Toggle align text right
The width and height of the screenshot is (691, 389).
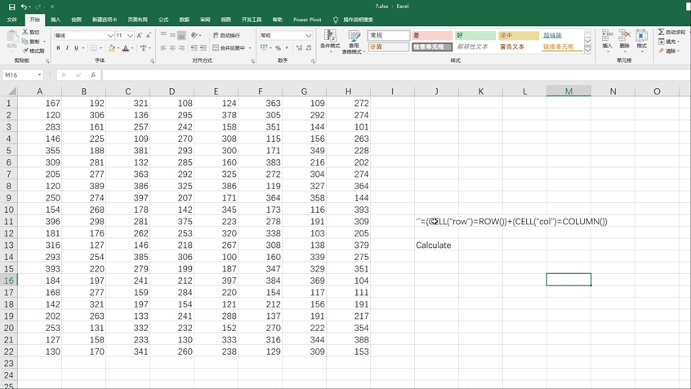point(181,48)
